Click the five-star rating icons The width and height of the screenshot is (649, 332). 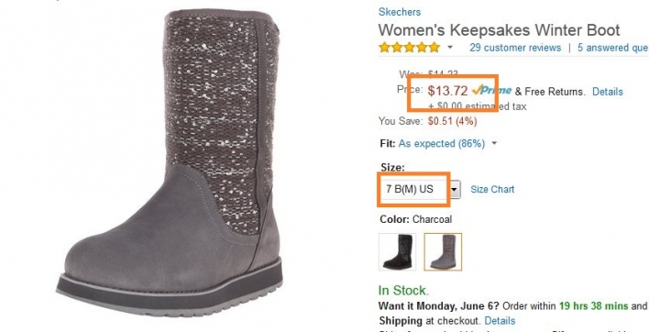coord(409,48)
